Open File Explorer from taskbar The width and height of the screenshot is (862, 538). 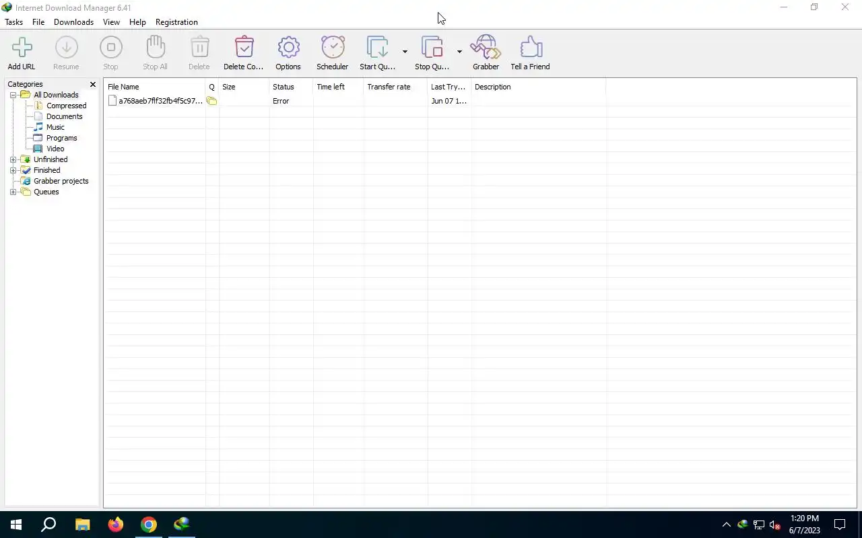pyautogui.click(x=82, y=525)
